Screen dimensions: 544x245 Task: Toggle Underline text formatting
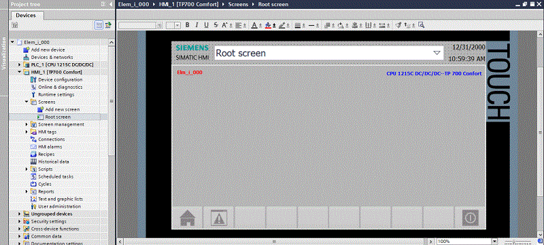(206, 25)
